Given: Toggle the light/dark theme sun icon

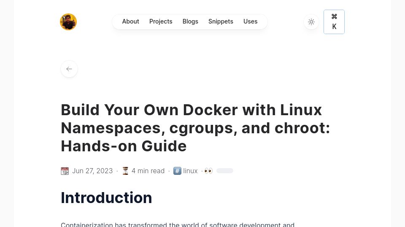Looking at the screenshot, I should pyautogui.click(x=311, y=22).
